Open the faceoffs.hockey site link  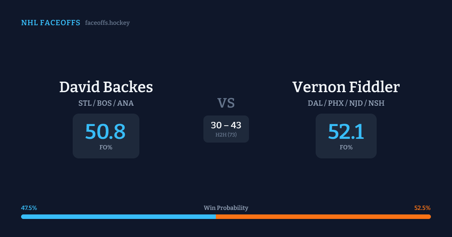107,23
